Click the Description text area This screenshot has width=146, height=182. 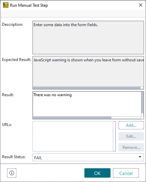pos(88,38)
